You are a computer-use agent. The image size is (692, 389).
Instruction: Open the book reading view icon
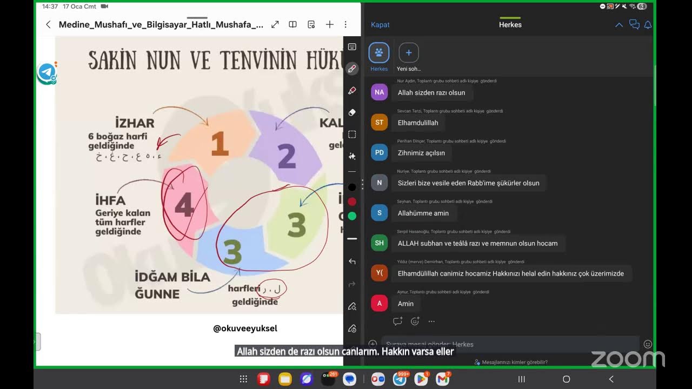[292, 24]
